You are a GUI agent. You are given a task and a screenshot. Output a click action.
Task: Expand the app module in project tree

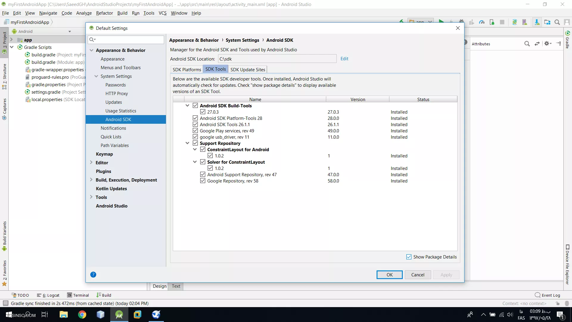(x=11, y=39)
